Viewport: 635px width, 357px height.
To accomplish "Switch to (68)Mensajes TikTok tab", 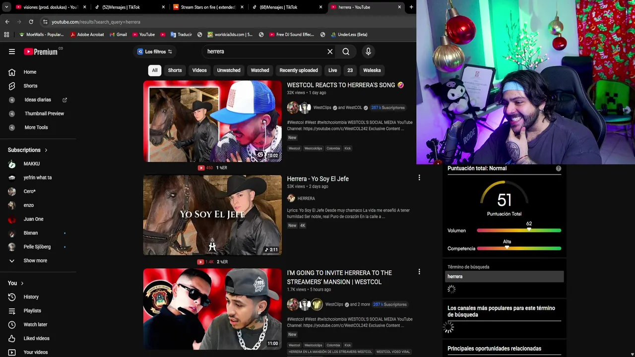I will [x=286, y=7].
